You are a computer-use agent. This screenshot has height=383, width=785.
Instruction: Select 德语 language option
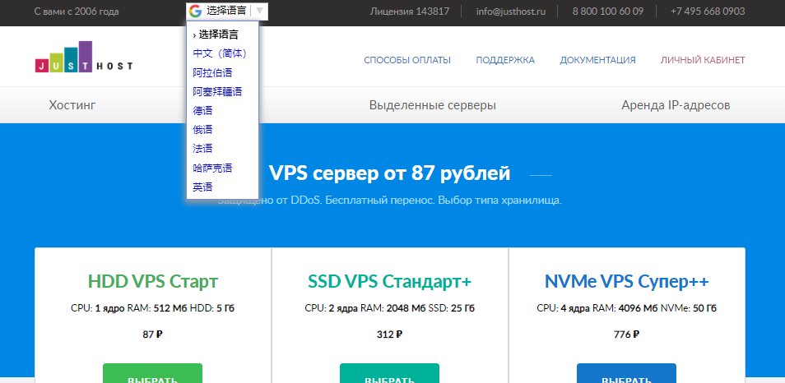point(202,111)
